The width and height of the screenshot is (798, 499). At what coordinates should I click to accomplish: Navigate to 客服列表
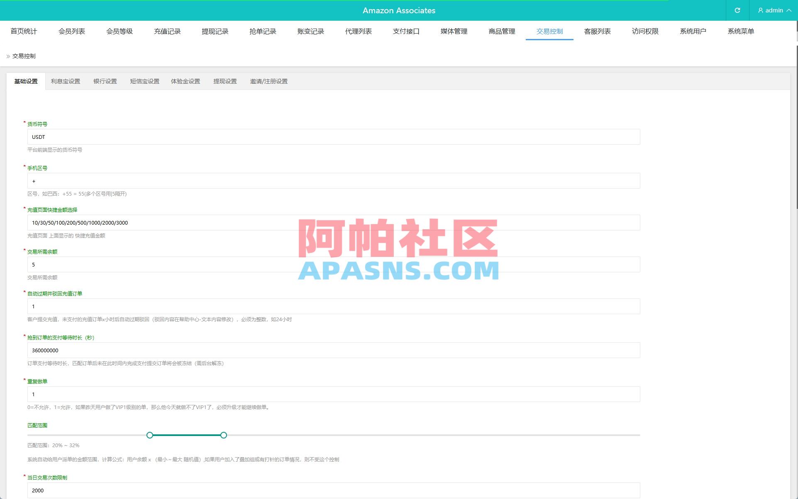pos(597,31)
